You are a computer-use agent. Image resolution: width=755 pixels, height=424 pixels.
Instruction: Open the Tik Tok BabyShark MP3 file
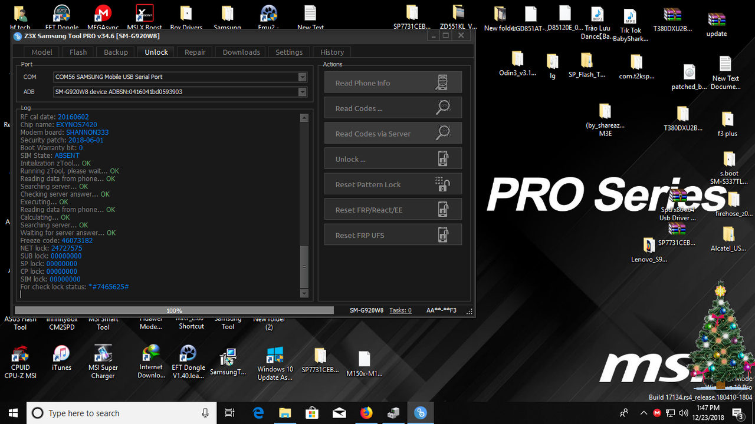pos(631,25)
